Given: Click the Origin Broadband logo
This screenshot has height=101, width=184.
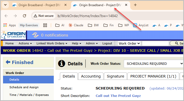Looking at the screenshot, I should (14, 35).
